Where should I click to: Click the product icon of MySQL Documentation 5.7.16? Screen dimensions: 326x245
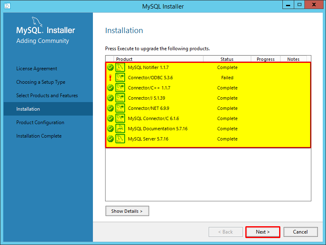(x=120, y=129)
